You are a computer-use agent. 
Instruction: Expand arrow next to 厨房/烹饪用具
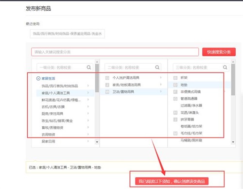click(88, 113)
